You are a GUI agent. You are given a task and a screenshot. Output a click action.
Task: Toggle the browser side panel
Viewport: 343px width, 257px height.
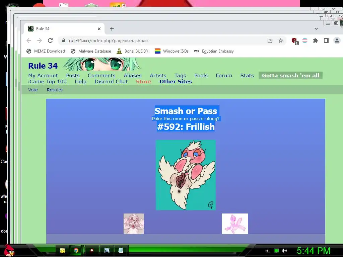coord(326,40)
